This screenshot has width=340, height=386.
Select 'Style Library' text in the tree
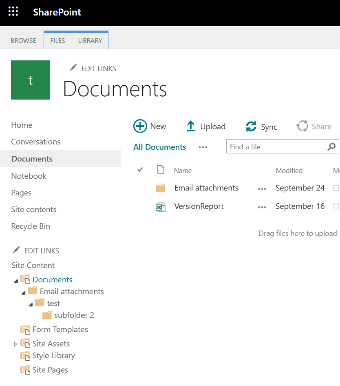(54, 356)
